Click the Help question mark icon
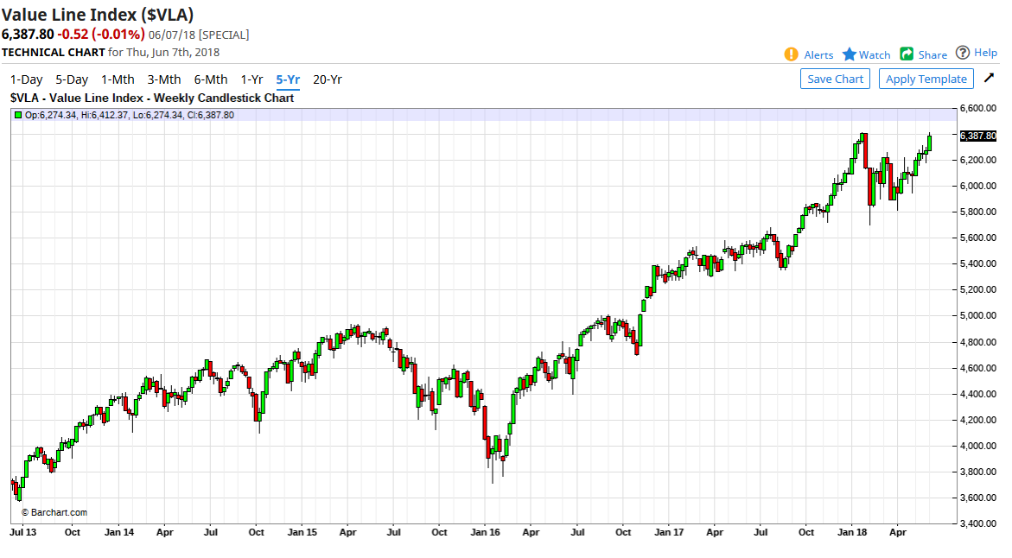The width and height of the screenshot is (1012, 558). coord(963,53)
